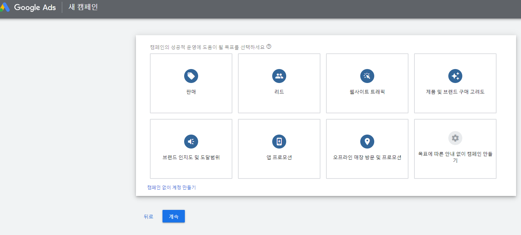Click the magic wand icon for 웹사이트 트래픽
The width and height of the screenshot is (521, 235).
tap(367, 76)
